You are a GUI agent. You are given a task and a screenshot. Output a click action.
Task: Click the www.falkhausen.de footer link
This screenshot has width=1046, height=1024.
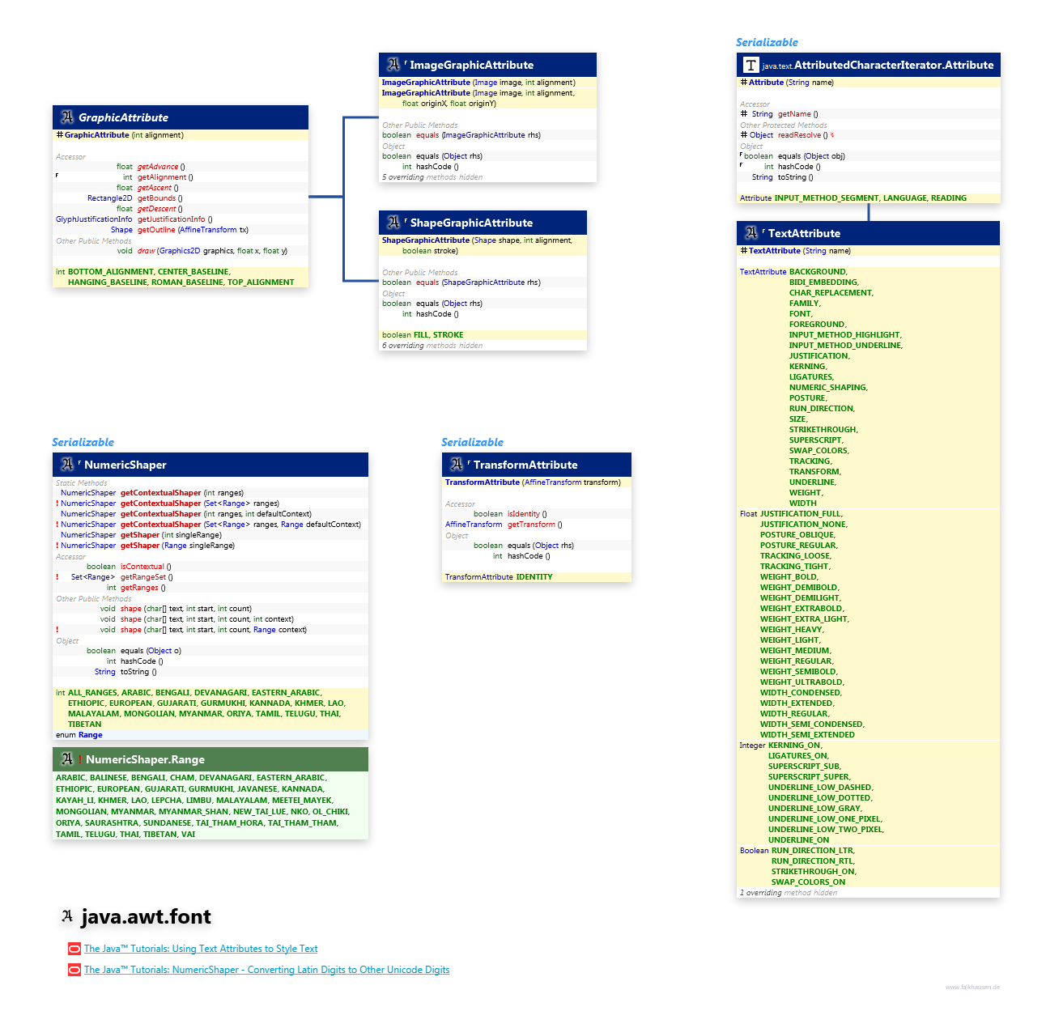click(x=972, y=987)
